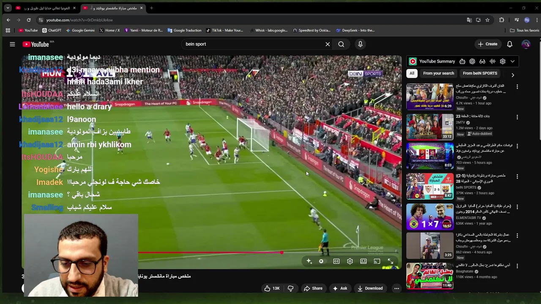Click the Download button
541x304 pixels.
(370, 288)
